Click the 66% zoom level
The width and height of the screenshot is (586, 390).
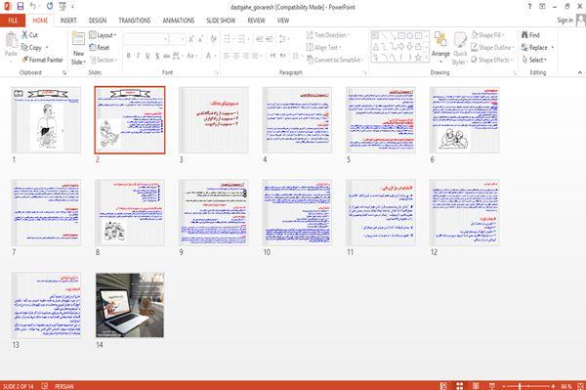point(566,386)
